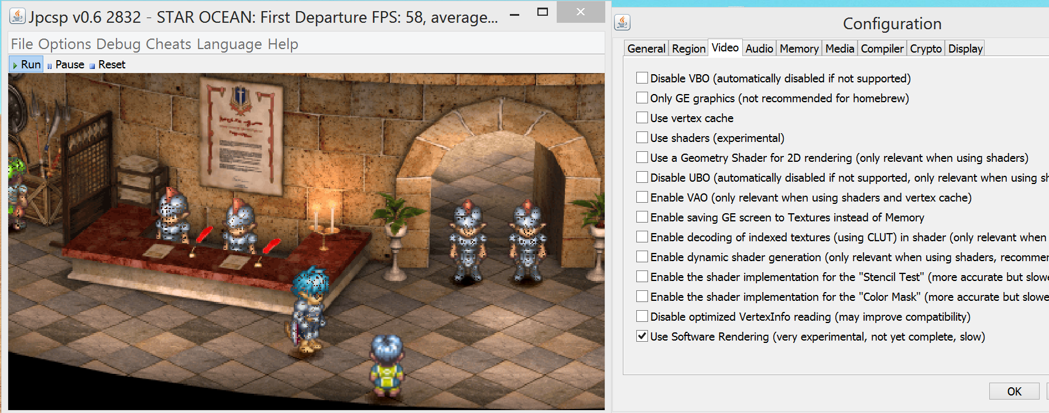The image size is (1049, 413).
Task: Check saving GE screen to Textures option
Action: click(x=642, y=217)
